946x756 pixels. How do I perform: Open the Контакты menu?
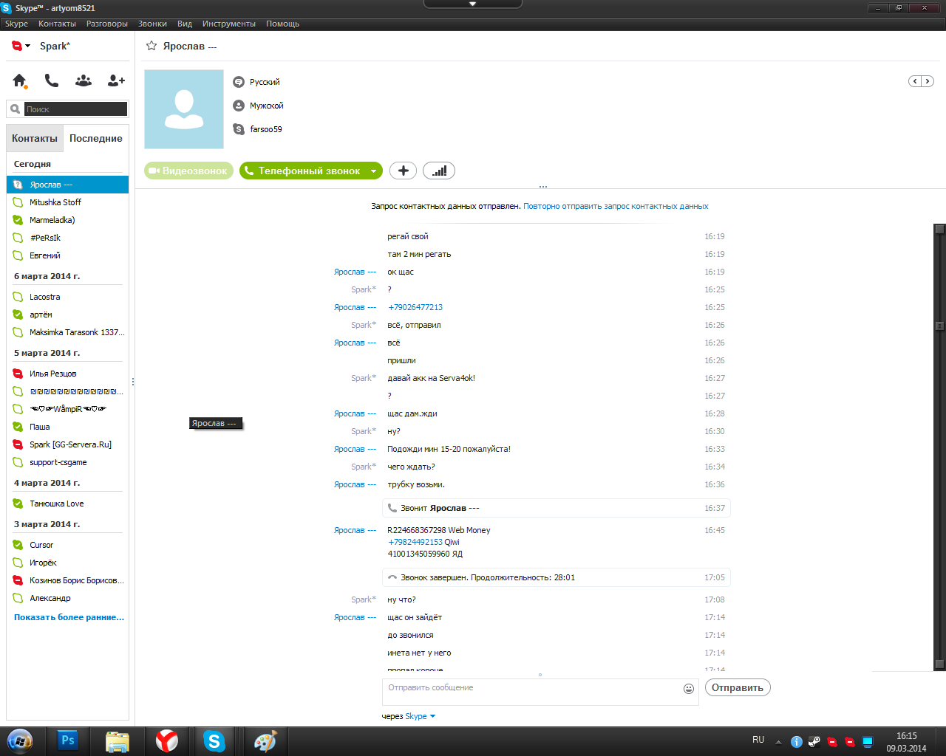(x=57, y=24)
